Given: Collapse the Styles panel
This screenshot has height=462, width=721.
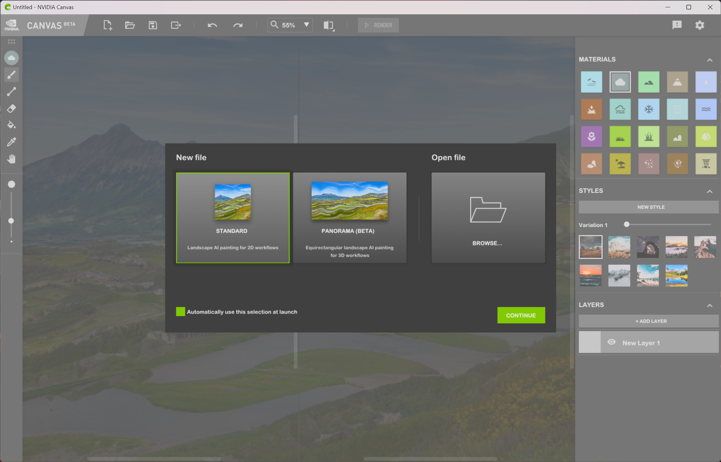Looking at the screenshot, I should click(709, 191).
